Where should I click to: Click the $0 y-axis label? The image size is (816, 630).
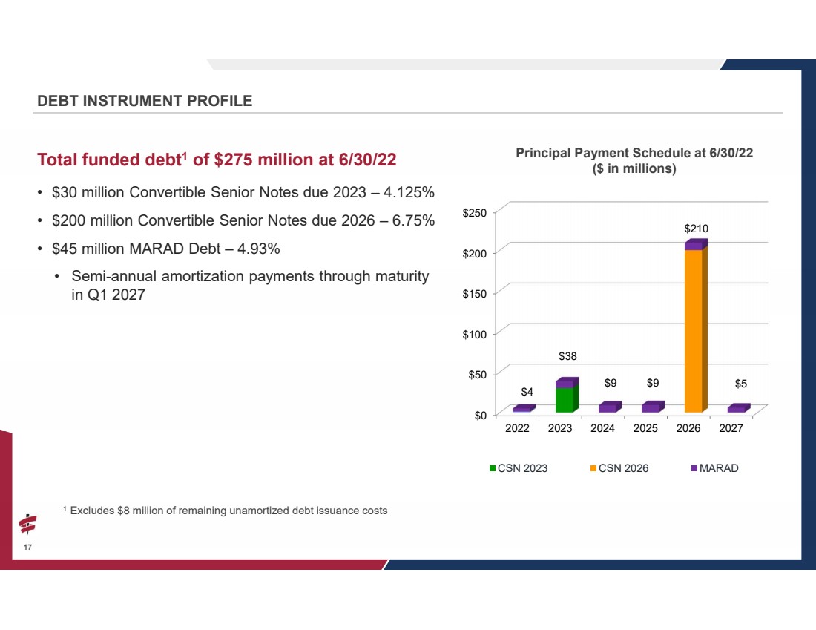[481, 416]
